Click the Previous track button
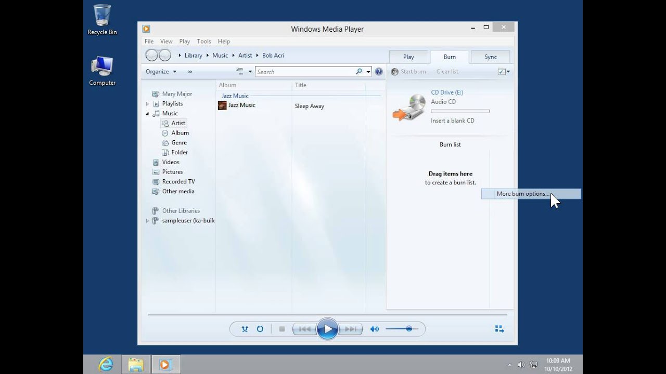The image size is (666, 374). tap(305, 329)
